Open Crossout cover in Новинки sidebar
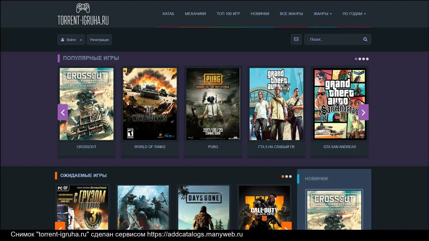The image size is (429, 241). (x=334, y=210)
